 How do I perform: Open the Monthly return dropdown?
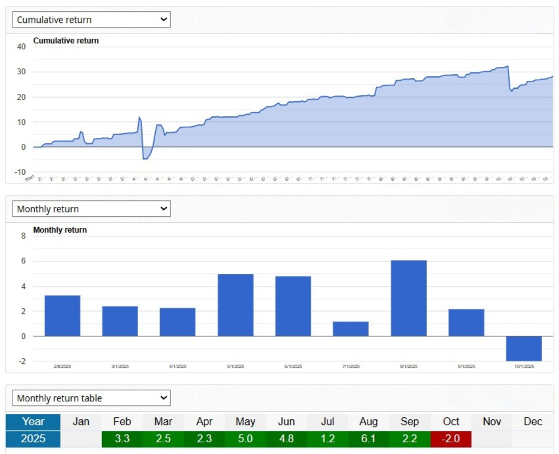coord(91,209)
